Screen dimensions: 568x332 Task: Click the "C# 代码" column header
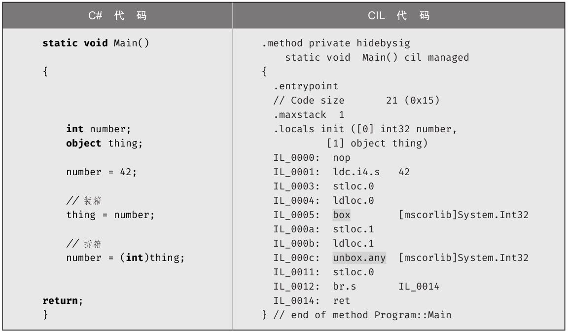(x=117, y=15)
